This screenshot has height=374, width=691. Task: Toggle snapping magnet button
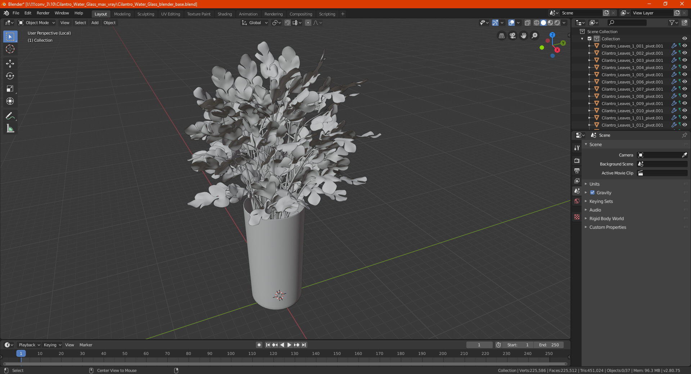point(287,23)
